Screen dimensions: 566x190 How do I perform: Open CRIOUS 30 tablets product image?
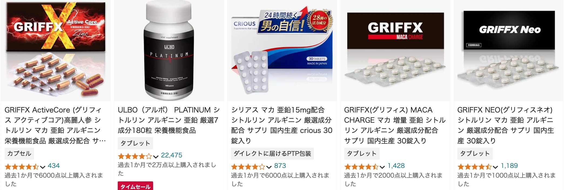click(x=282, y=50)
